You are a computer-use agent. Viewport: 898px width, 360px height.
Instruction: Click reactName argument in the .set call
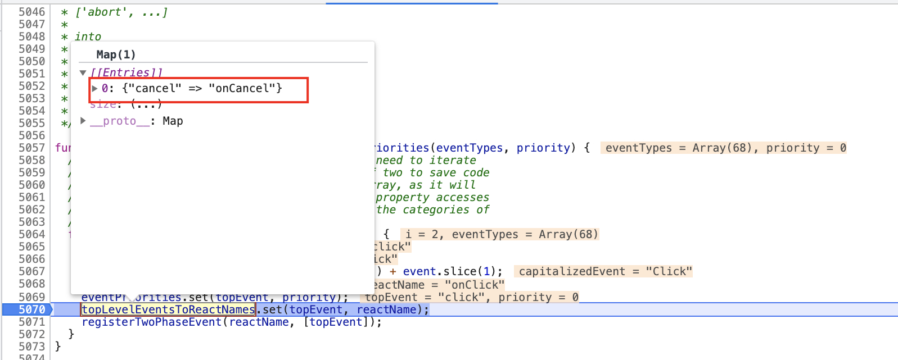click(386, 309)
